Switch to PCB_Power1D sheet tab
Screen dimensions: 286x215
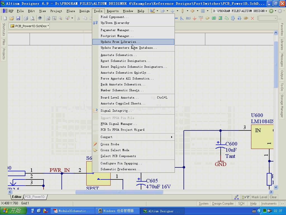click(35, 197)
